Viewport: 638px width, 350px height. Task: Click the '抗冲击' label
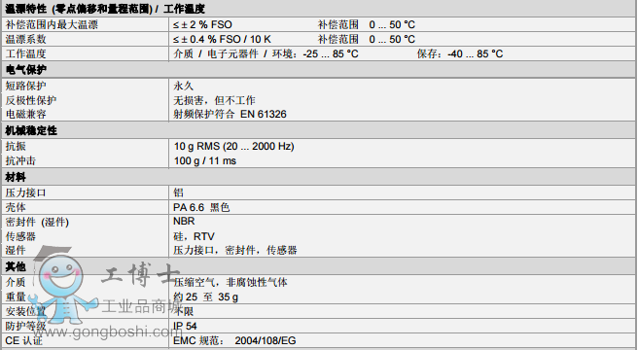click(x=20, y=160)
